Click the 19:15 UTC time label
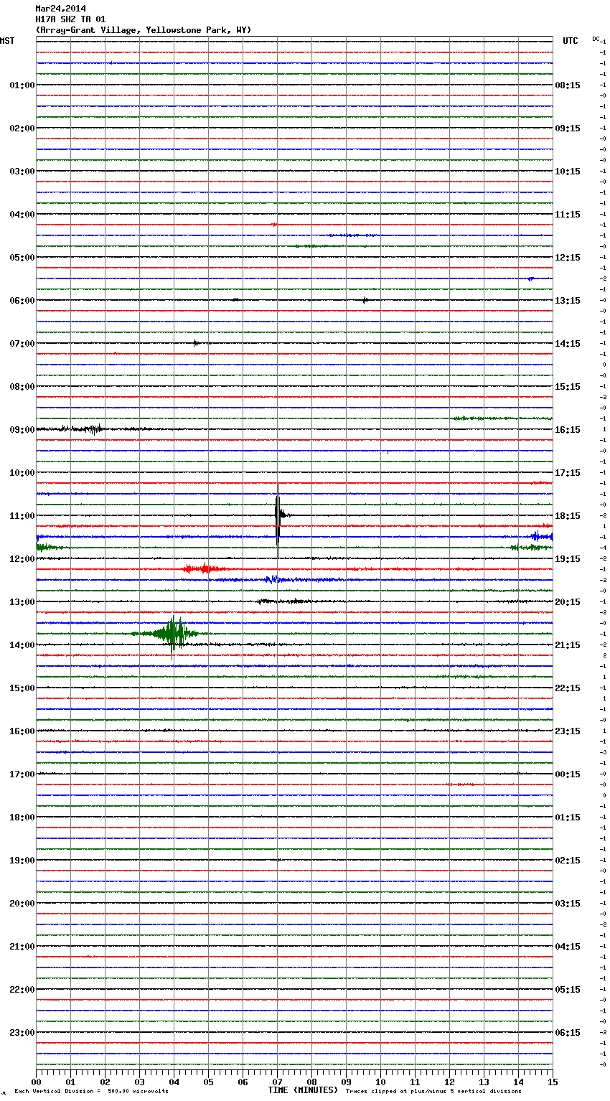The image size is (610, 1101). tap(568, 559)
